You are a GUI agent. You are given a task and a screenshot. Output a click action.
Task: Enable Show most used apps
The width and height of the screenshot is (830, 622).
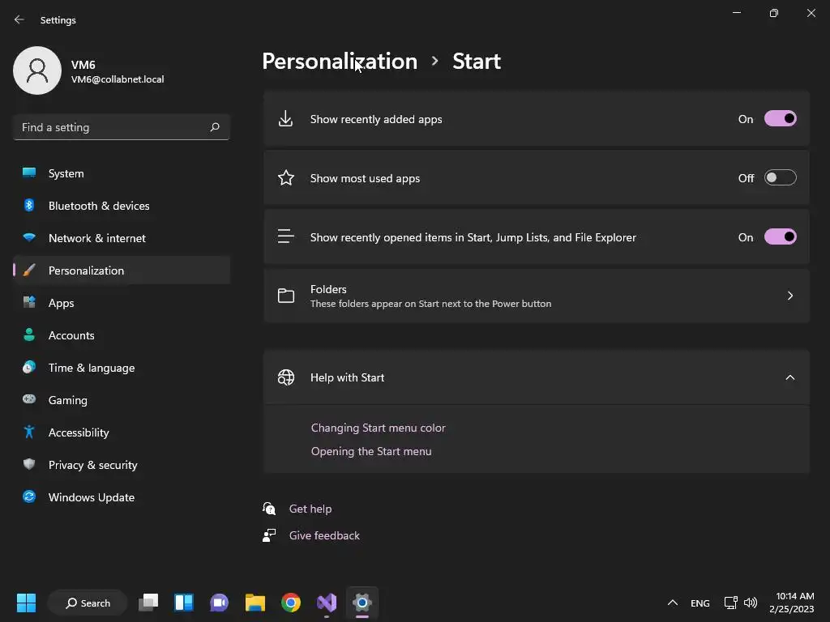click(780, 178)
